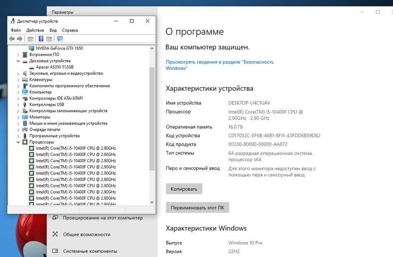Click the scroll-up arrow in Device Manager
This screenshot has height=257, width=393.
pyautogui.click(x=152, y=48)
